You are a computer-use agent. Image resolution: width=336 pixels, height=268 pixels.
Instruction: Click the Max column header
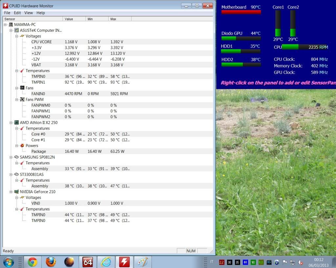(120, 19)
